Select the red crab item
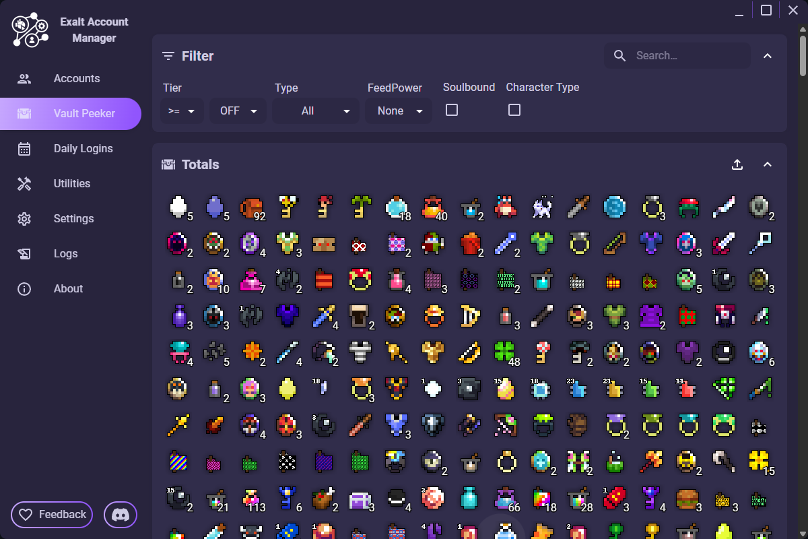 click(506, 207)
